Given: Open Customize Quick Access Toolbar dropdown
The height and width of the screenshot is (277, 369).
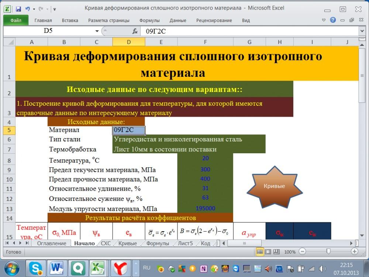Looking at the screenshot, I should pos(55,9).
